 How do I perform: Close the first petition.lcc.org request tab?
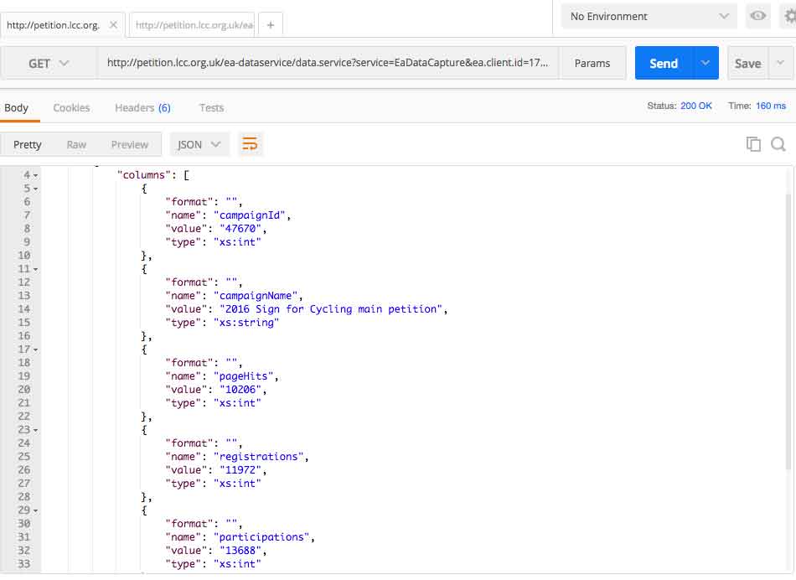tap(114, 24)
